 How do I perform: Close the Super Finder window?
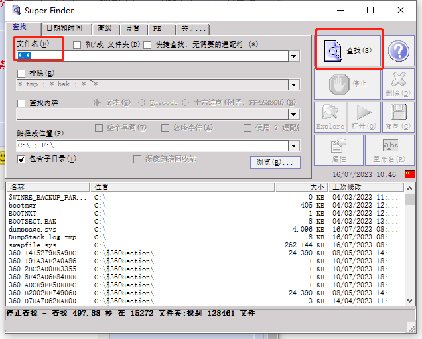[x=401, y=10]
